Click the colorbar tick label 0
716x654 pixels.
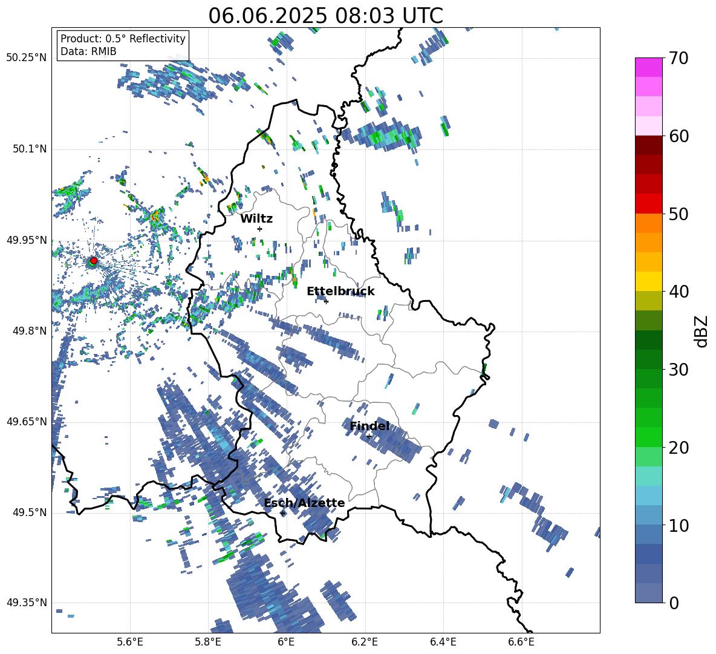point(674,603)
